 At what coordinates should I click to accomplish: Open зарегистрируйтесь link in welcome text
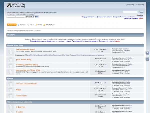(50, 12)
